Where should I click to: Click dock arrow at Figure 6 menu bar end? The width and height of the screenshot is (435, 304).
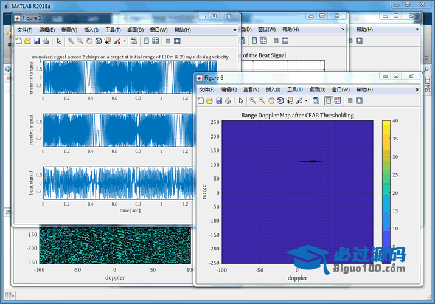pyautogui.click(x=417, y=89)
